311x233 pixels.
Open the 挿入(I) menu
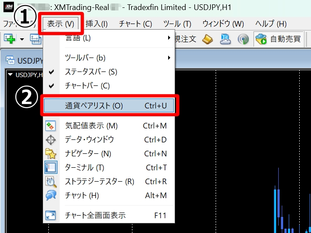click(97, 24)
